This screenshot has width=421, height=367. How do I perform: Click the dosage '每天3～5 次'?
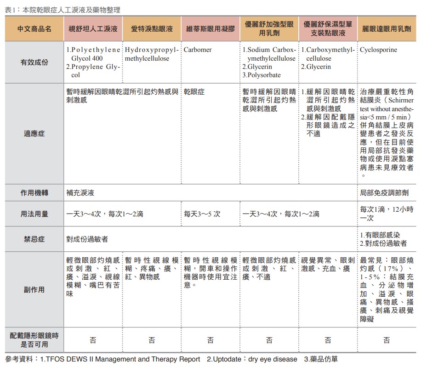[202, 214]
